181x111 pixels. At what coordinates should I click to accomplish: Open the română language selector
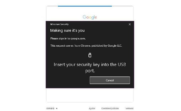[x=52, y=108]
